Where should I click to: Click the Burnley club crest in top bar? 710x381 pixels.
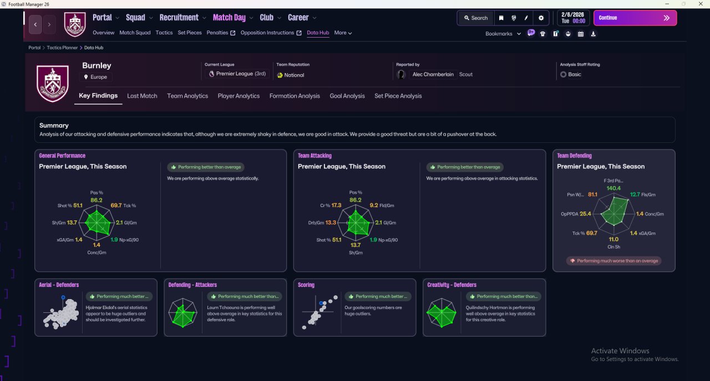(75, 24)
